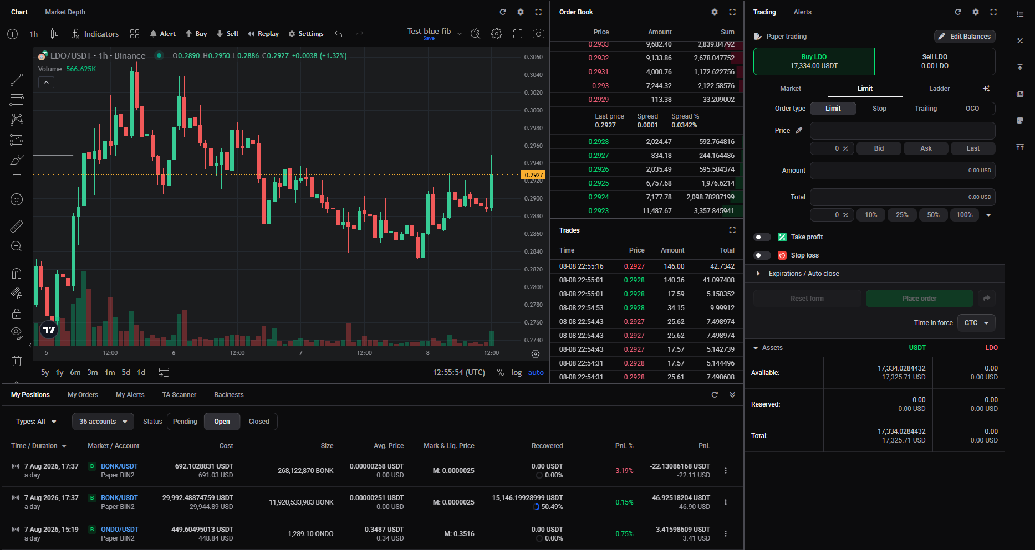
Task: Click the pencil icon beside Price
Action: pos(799,131)
